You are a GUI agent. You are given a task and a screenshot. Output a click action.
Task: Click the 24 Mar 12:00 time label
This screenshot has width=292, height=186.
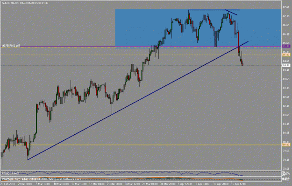[x=132, y=184]
